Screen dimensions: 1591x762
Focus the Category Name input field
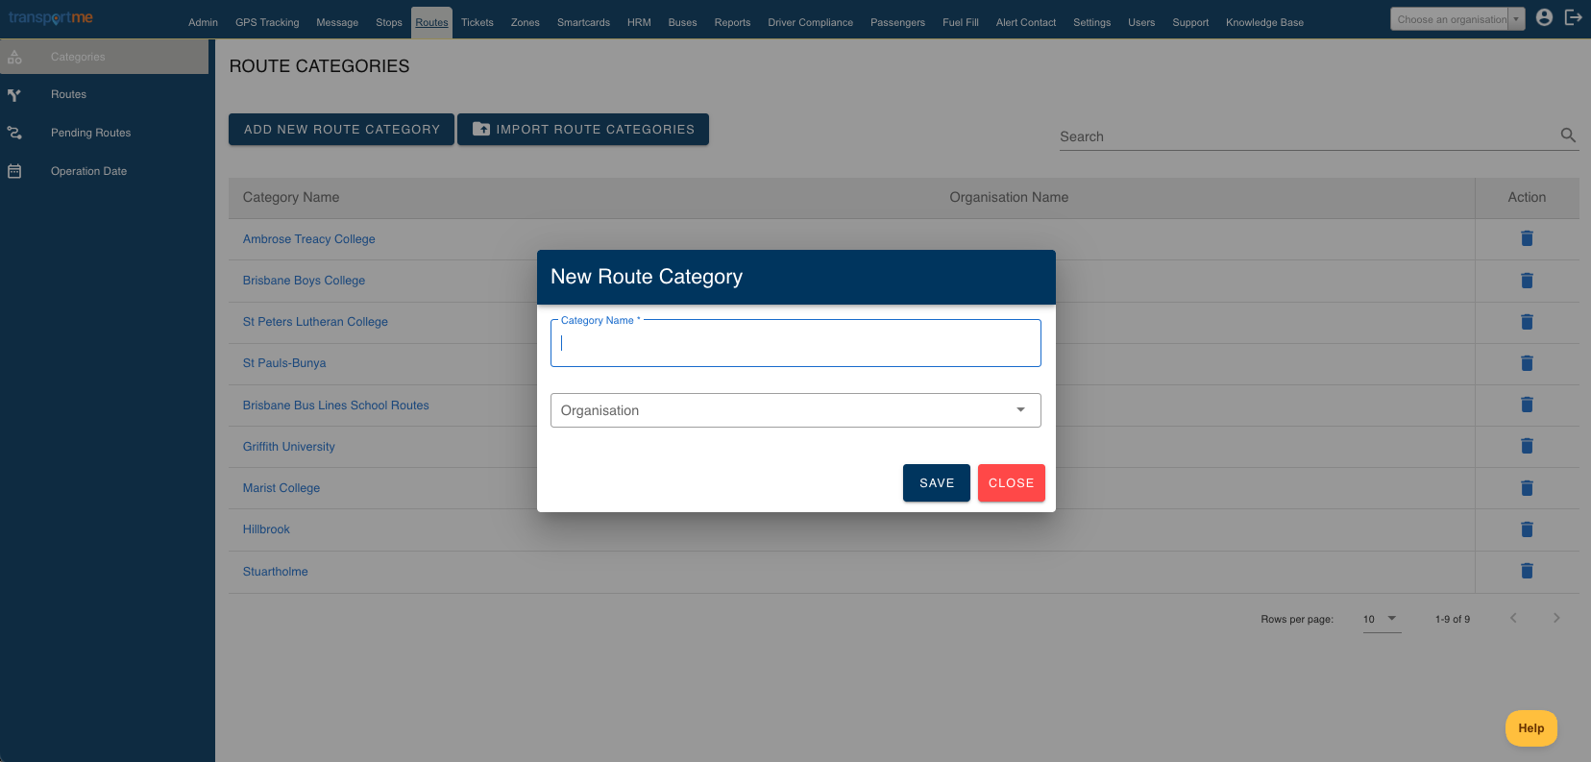click(x=795, y=343)
